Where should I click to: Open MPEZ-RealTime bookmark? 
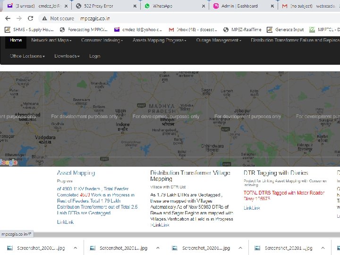(x=242, y=30)
